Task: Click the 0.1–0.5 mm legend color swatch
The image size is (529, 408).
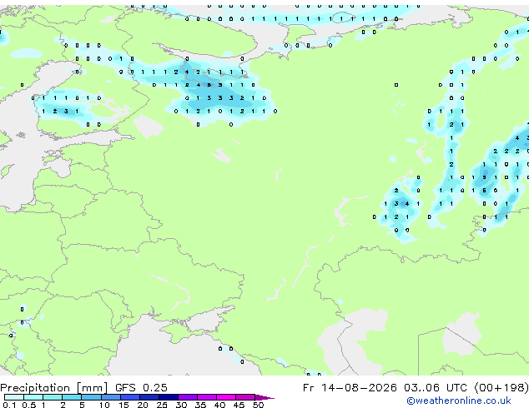Action: [x=14, y=397]
